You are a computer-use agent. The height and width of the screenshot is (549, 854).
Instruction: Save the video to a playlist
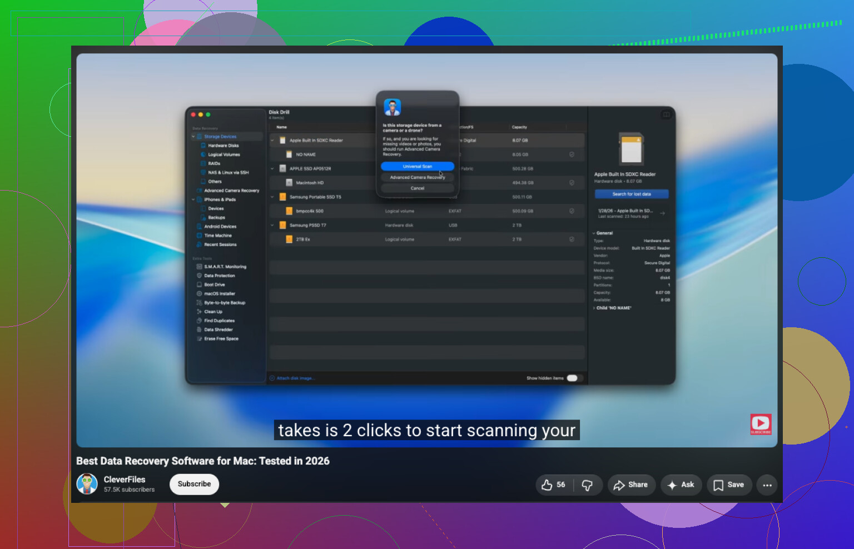[729, 485]
